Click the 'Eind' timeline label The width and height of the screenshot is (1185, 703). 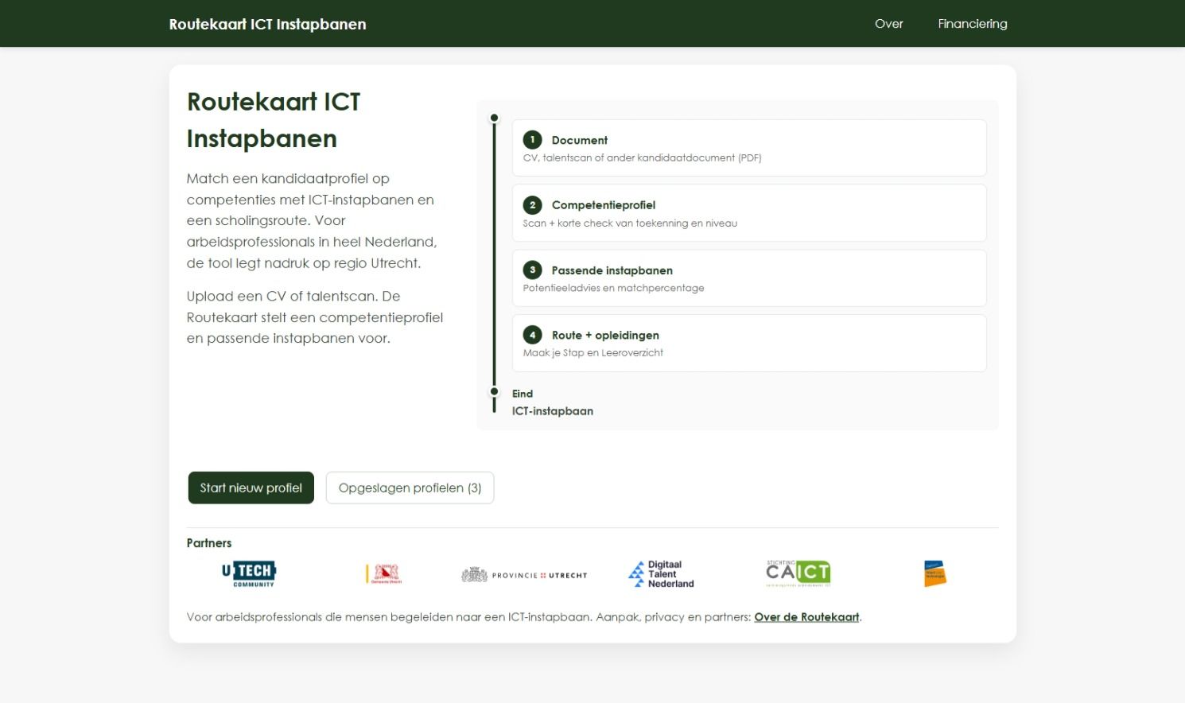(x=523, y=394)
